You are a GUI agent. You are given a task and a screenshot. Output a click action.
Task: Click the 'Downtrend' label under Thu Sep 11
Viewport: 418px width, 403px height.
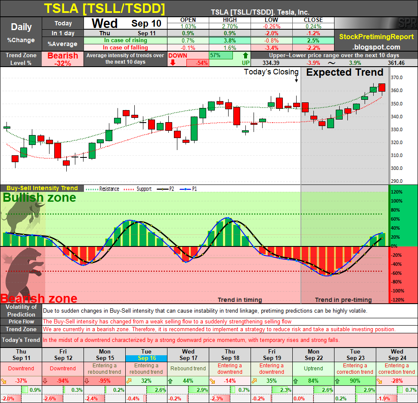[x=21, y=369]
